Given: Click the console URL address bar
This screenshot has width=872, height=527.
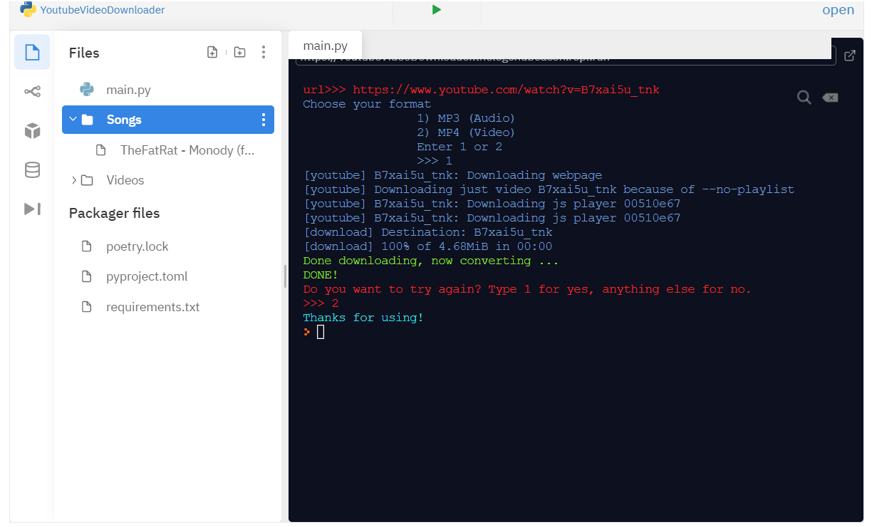Looking at the screenshot, I should coord(566,58).
